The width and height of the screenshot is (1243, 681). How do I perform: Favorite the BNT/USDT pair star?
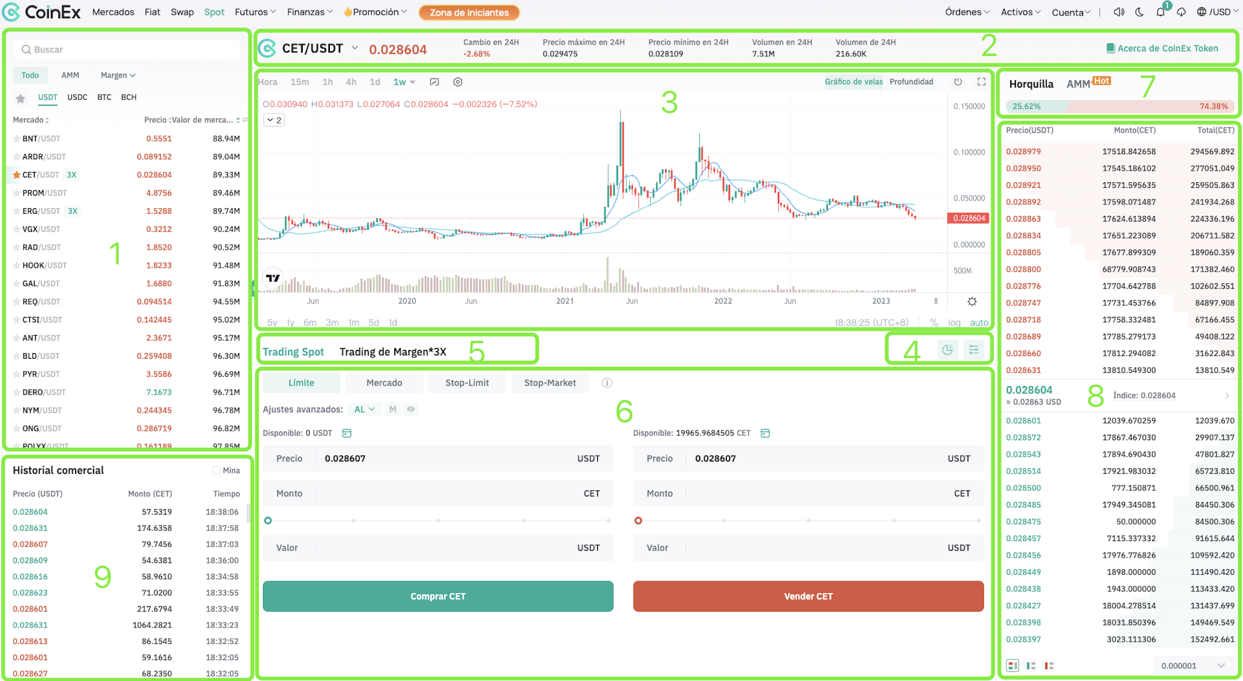17,139
